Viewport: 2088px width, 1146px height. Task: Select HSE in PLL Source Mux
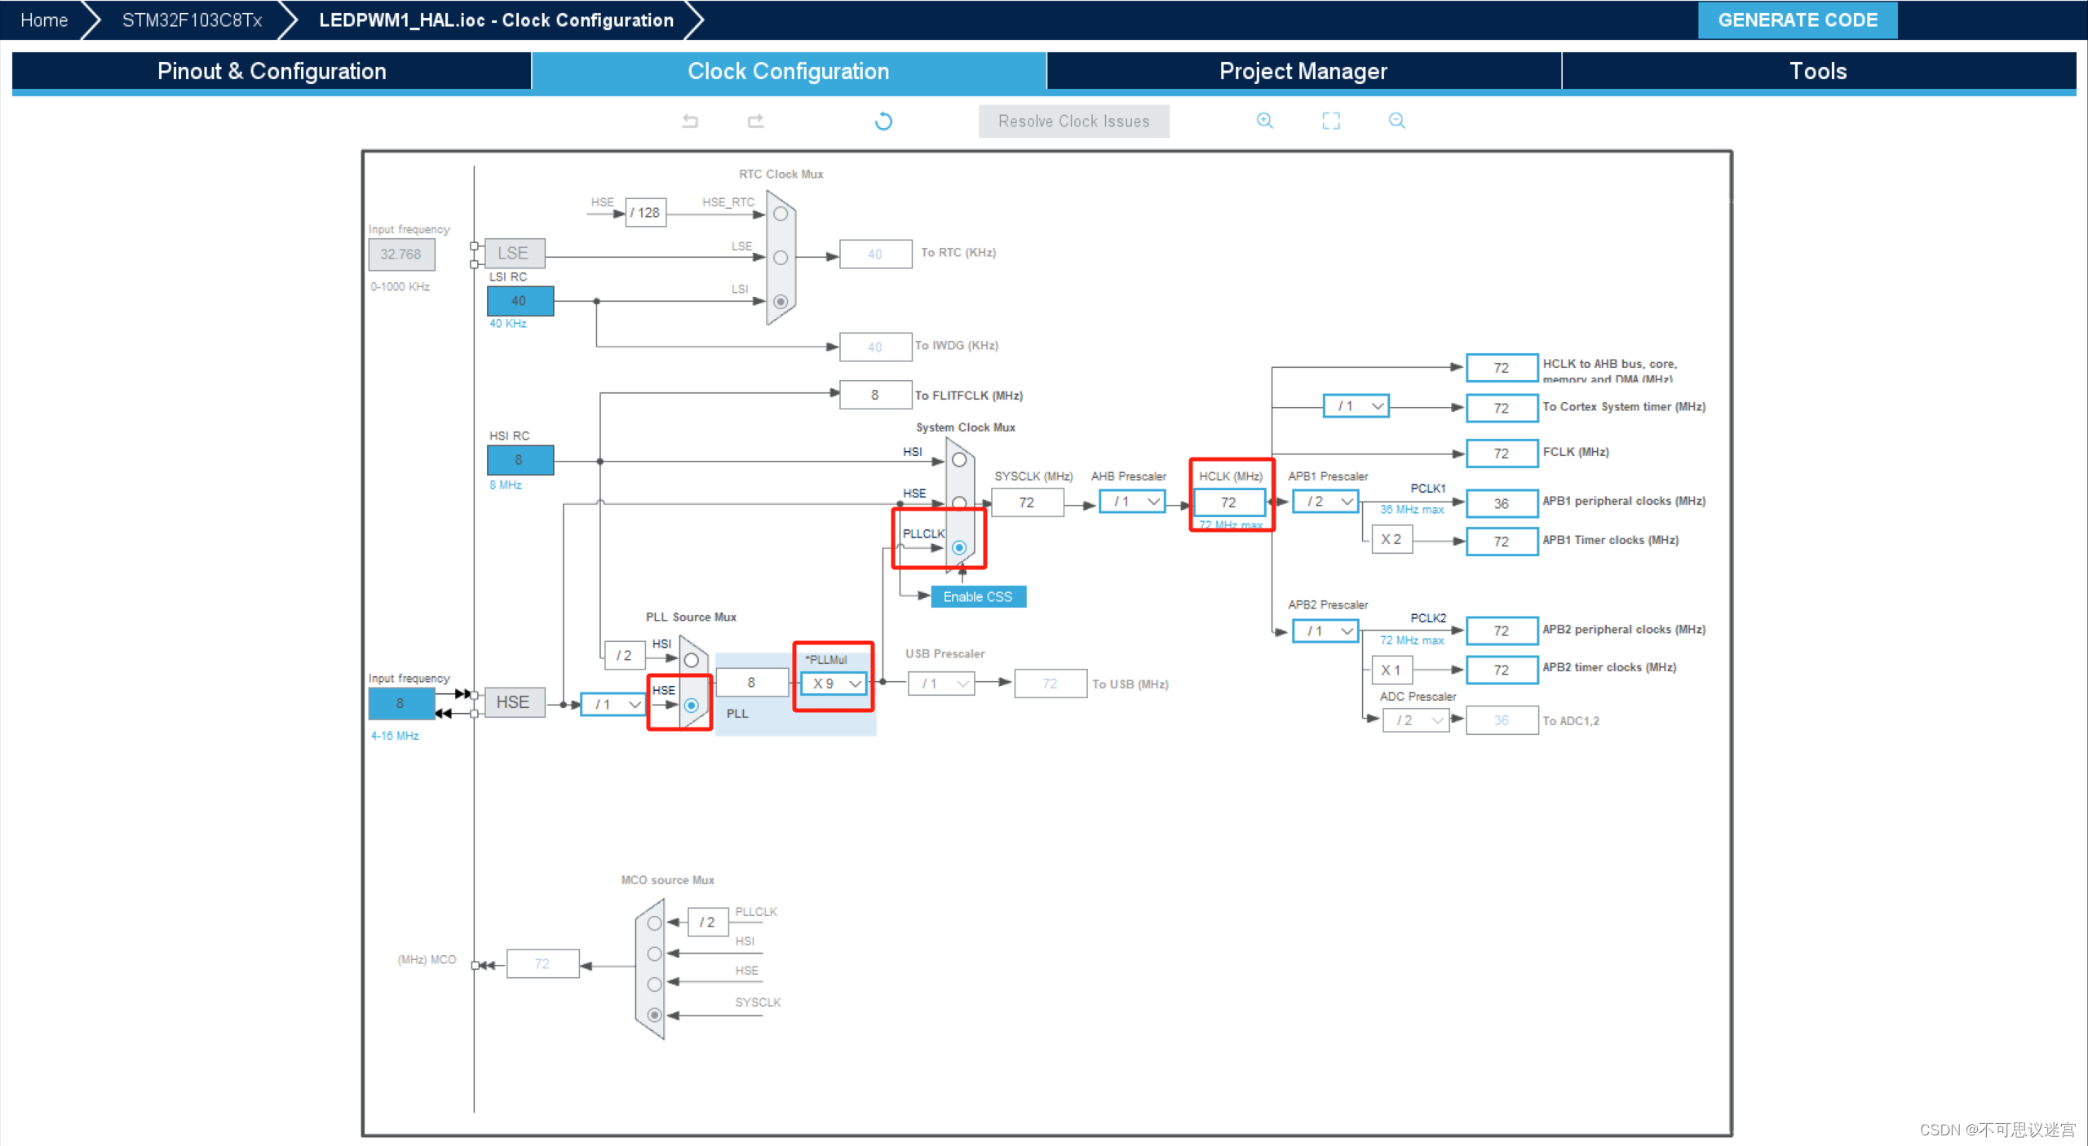tap(691, 705)
